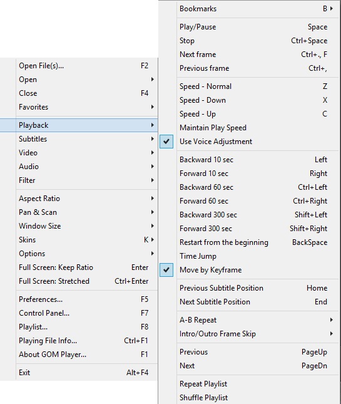Image resolution: width=341 pixels, height=404 pixels.
Task: Select Next frame menu entry
Action: click(248, 54)
